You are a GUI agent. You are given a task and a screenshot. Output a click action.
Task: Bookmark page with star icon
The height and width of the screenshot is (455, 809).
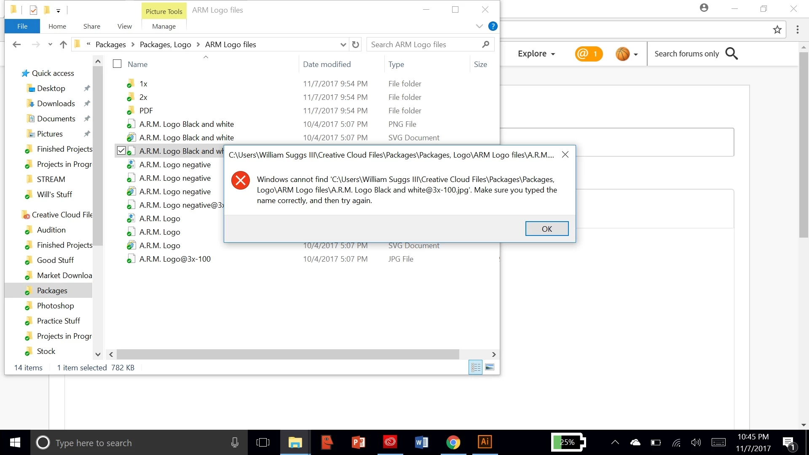point(777,29)
